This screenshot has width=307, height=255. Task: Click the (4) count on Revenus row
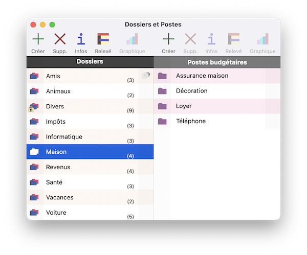130,171
